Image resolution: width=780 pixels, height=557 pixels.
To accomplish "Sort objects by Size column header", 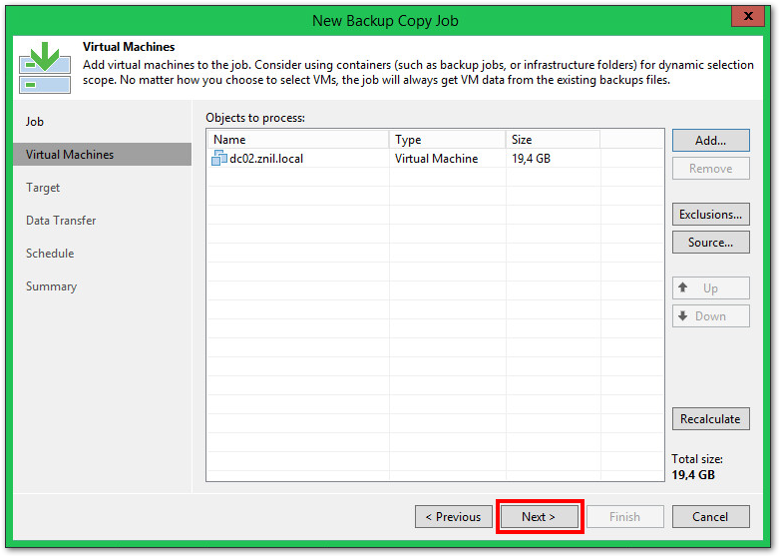I will click(553, 140).
